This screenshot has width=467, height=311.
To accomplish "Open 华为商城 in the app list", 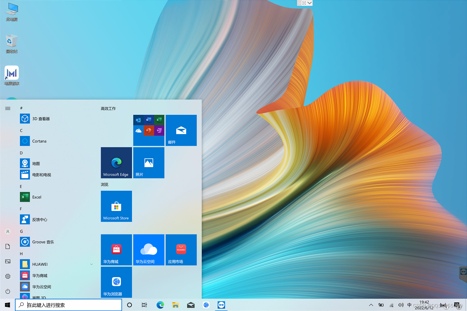I will tap(57, 275).
